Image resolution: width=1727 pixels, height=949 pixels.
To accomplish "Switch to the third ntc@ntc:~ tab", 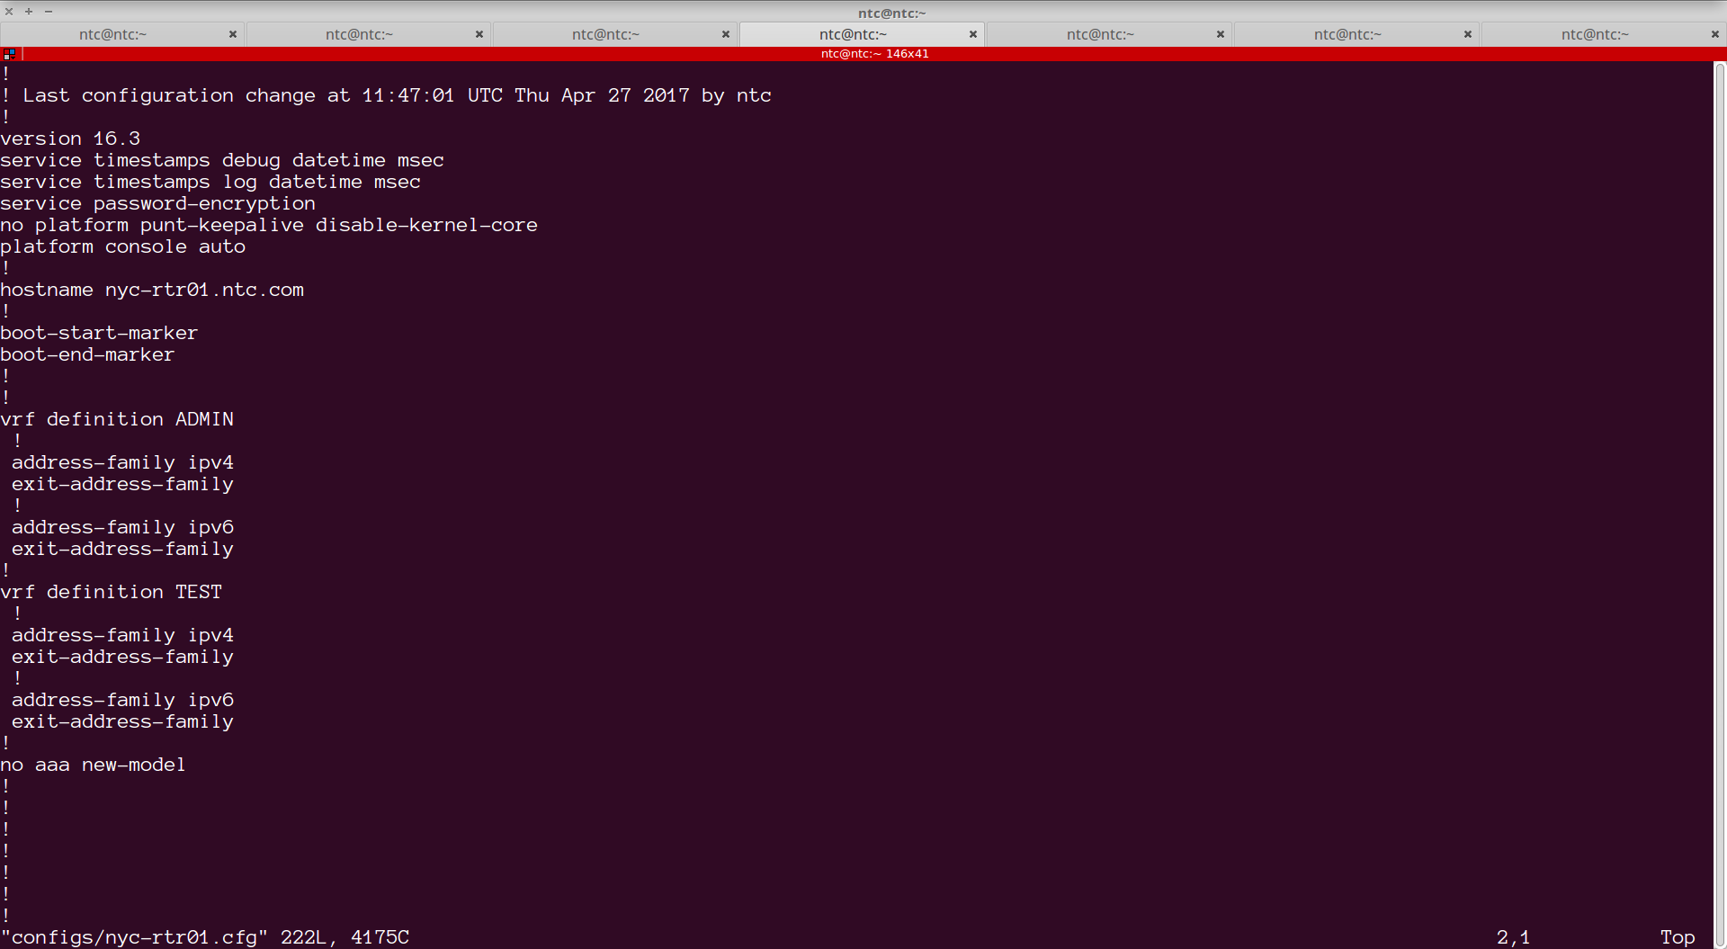I will 605,34.
